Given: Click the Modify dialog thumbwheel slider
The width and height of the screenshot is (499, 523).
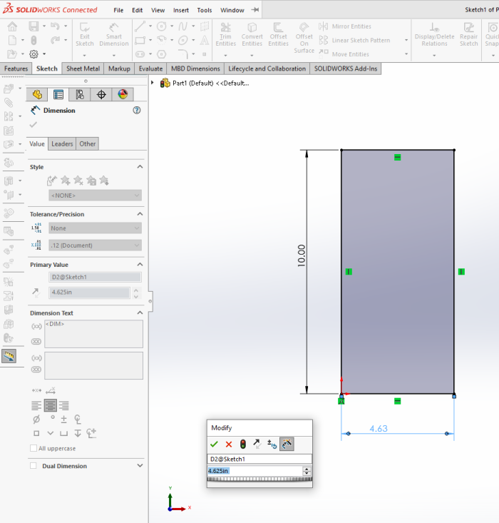Looking at the screenshot, I should 259,479.
